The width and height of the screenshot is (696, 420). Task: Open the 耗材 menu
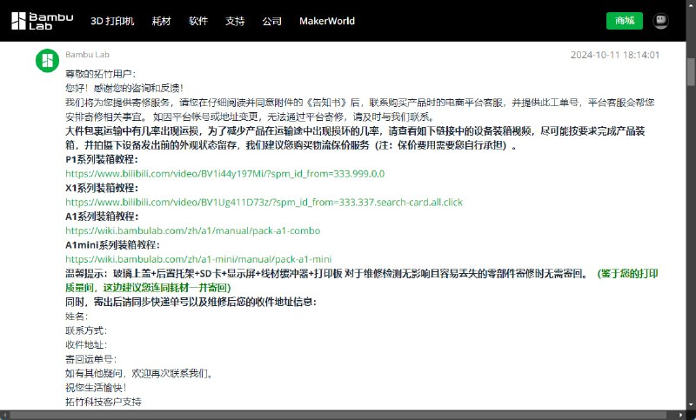coord(161,21)
